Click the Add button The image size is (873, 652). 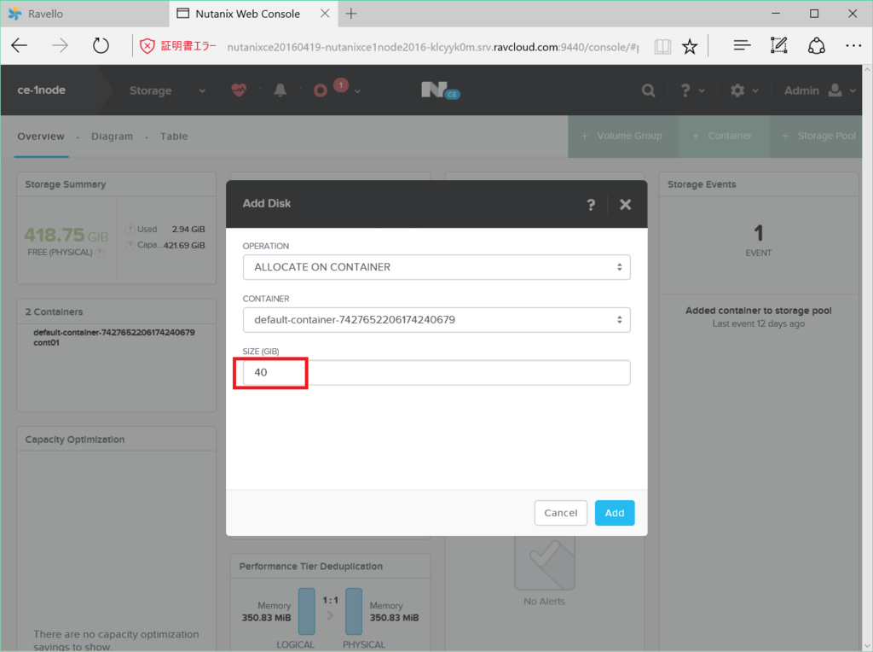[615, 513]
